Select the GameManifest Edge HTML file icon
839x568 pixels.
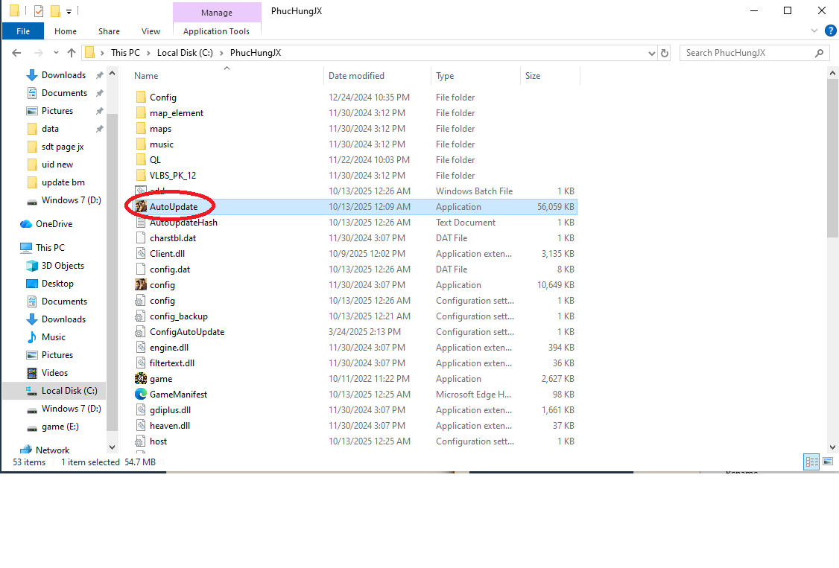(x=141, y=395)
